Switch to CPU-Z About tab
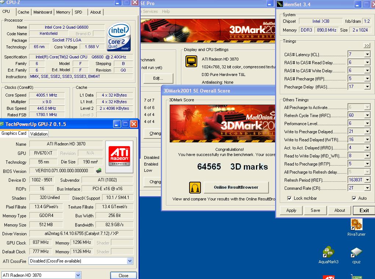375x279 pixels. 95,12
